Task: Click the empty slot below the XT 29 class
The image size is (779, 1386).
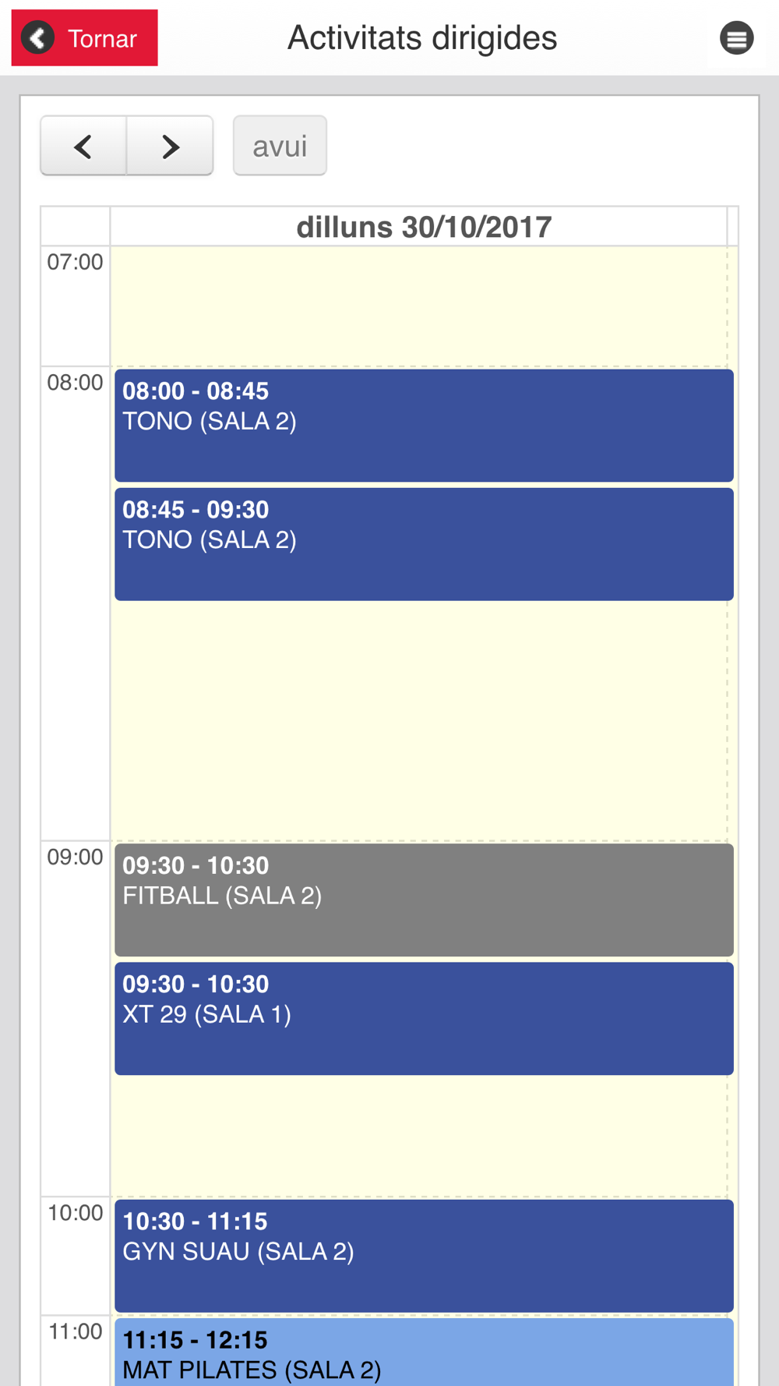Action: [x=419, y=1136]
